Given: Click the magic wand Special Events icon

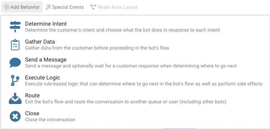Looking at the screenshot, I should [x=48, y=7].
